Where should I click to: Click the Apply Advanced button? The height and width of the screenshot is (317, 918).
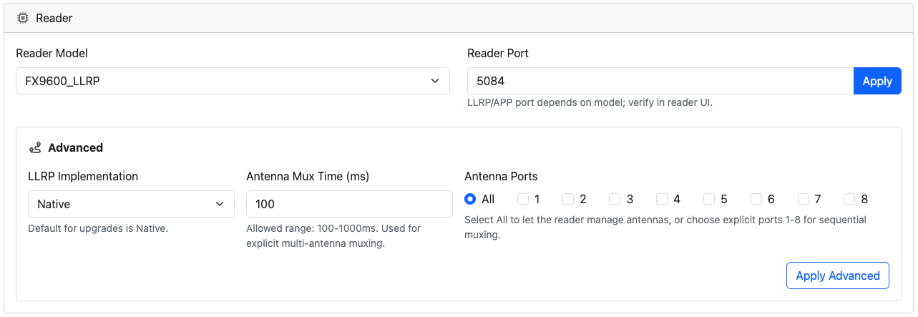838,275
